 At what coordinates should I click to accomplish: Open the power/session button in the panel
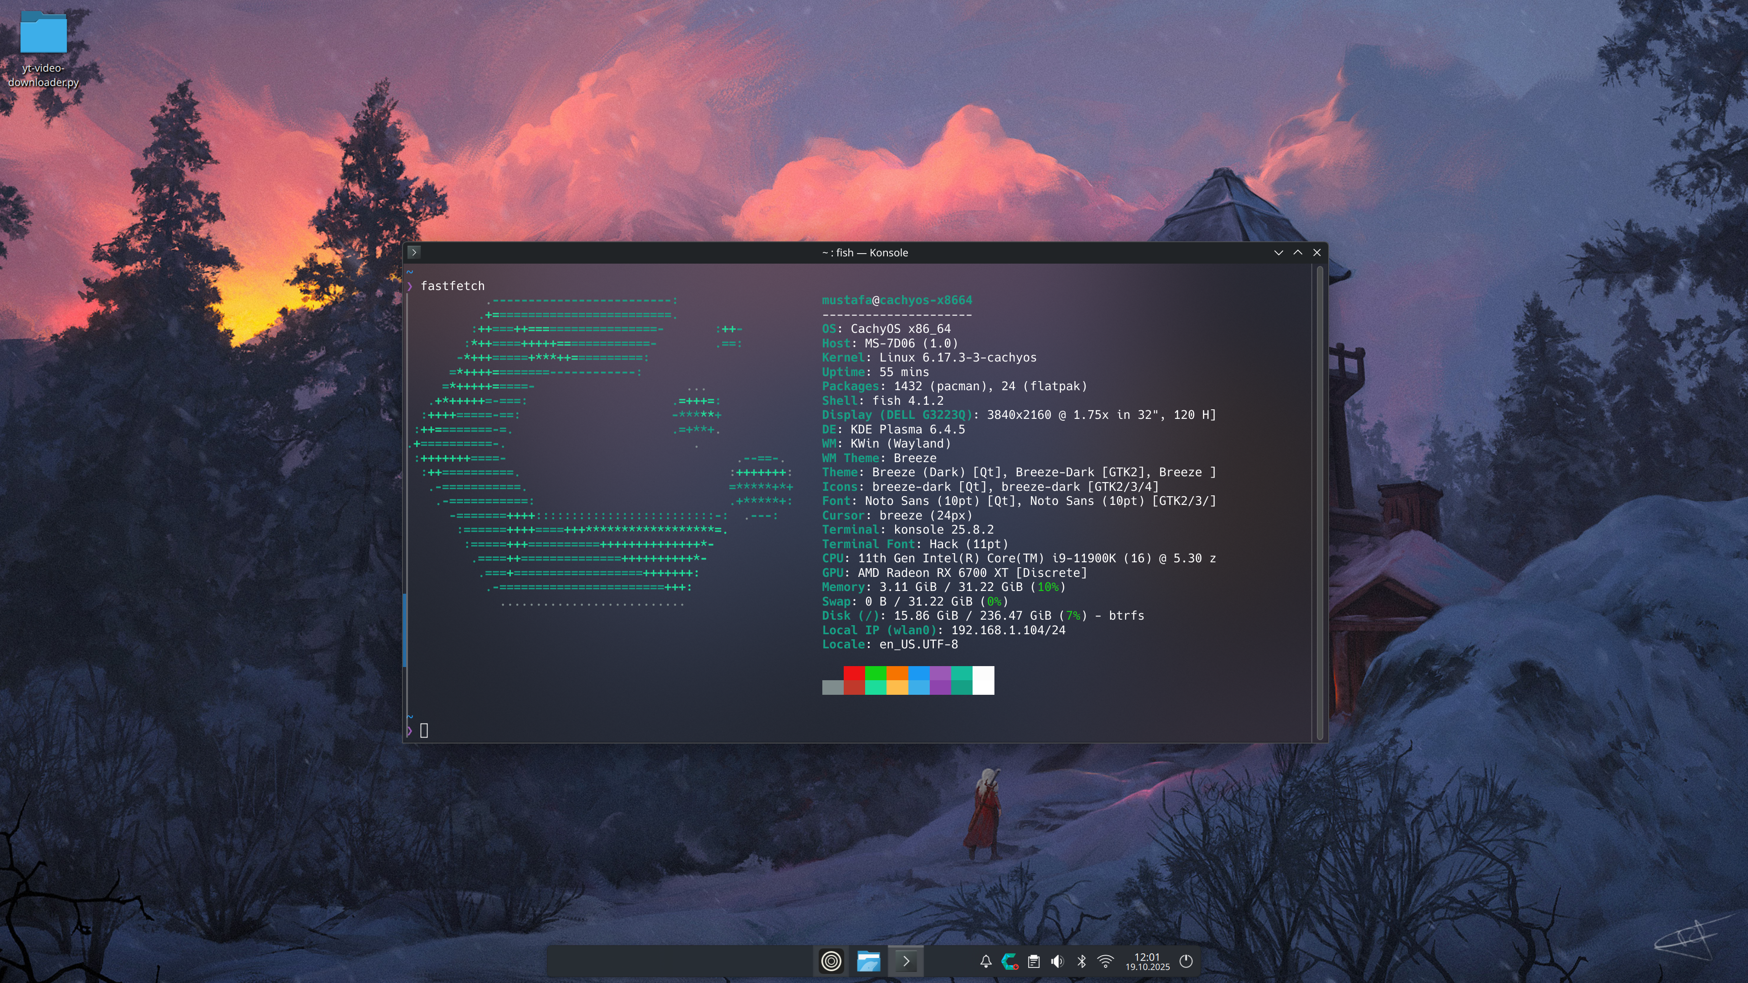(x=1186, y=961)
